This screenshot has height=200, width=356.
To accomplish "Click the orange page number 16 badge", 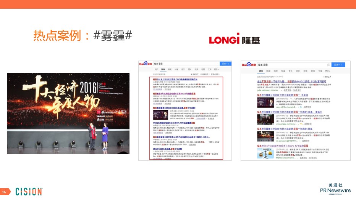I will click(x=5, y=192).
